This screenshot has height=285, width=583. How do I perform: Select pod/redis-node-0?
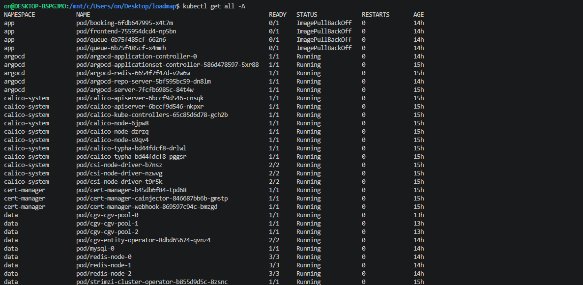pos(104,257)
